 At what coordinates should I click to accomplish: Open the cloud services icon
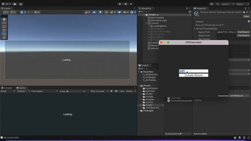(15, 4)
